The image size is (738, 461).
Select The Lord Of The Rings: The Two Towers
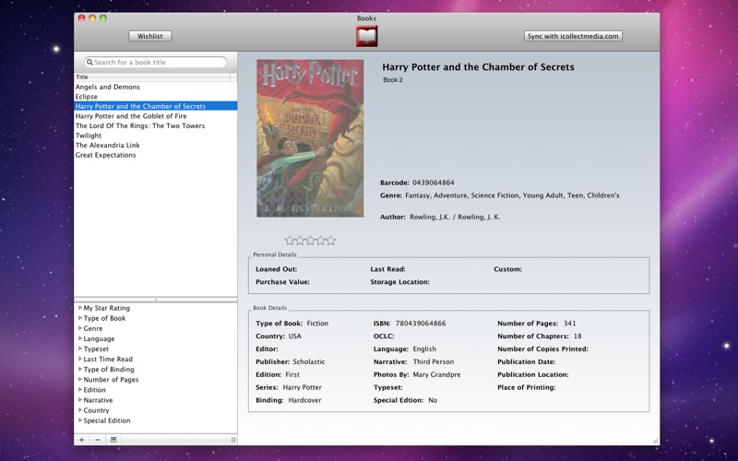point(155,125)
